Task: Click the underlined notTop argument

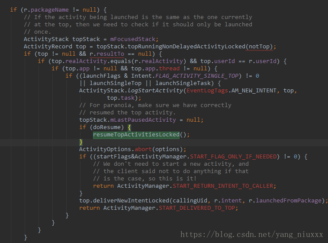Action: 259,47
